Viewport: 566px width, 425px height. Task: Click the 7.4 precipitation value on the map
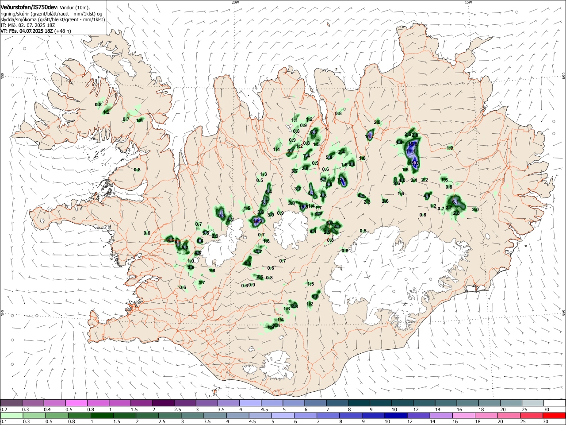pyautogui.click(x=306, y=156)
